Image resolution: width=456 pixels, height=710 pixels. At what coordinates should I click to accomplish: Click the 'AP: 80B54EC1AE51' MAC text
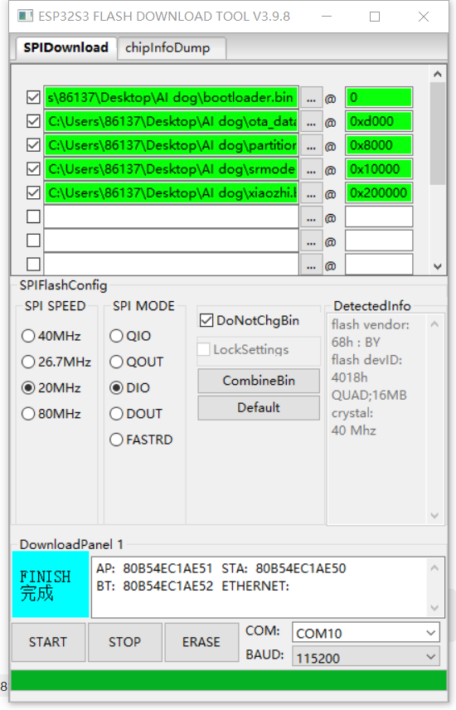[154, 569]
